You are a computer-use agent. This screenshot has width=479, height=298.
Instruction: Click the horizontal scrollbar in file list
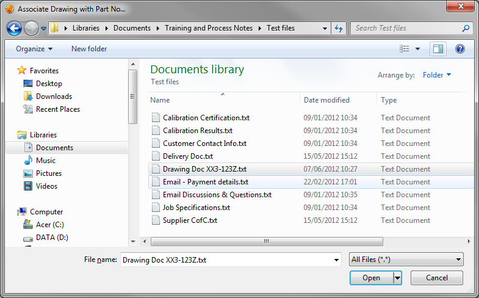265,241
